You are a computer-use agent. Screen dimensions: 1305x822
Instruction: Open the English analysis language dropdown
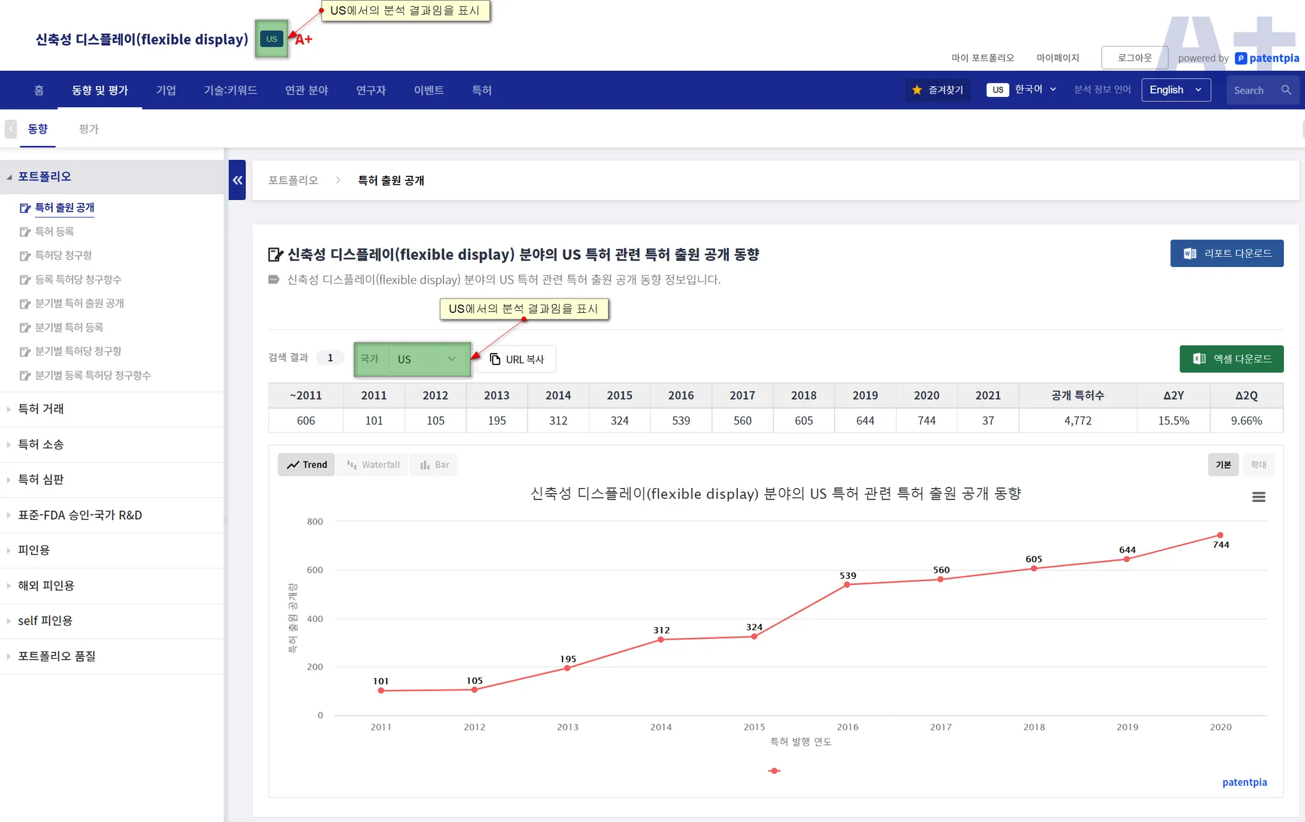[x=1175, y=90]
